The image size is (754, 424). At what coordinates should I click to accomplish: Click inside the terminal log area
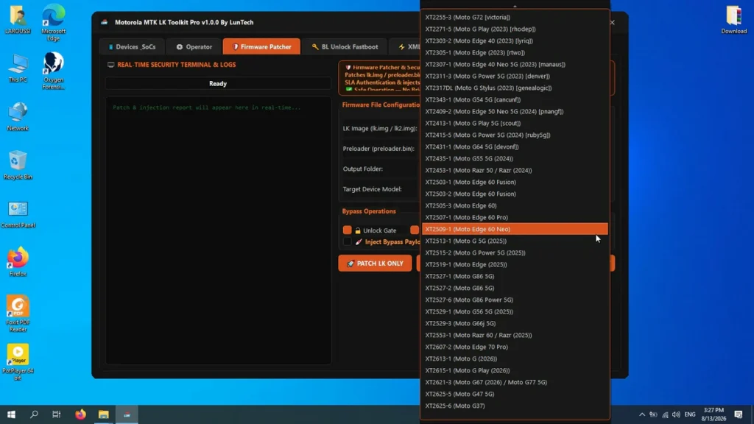[x=218, y=230]
